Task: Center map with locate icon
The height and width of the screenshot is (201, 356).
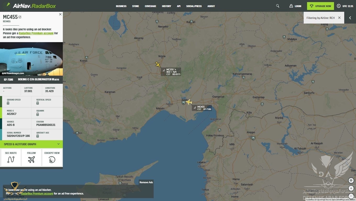Action: point(351,180)
